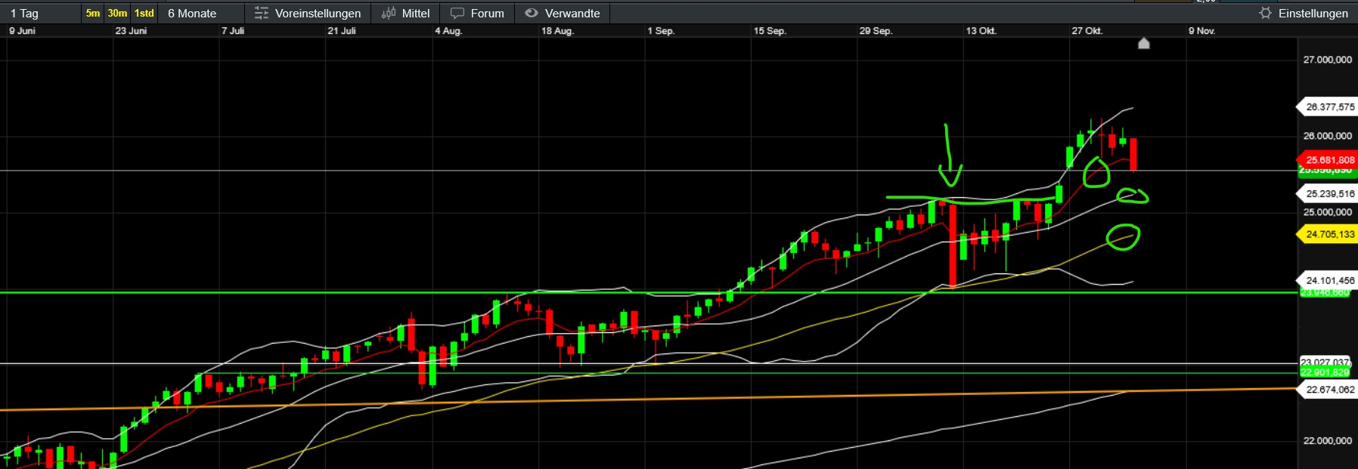Image resolution: width=1358 pixels, height=469 pixels.
Task: Click the gray time marker on date axis
Action: coord(1144,43)
